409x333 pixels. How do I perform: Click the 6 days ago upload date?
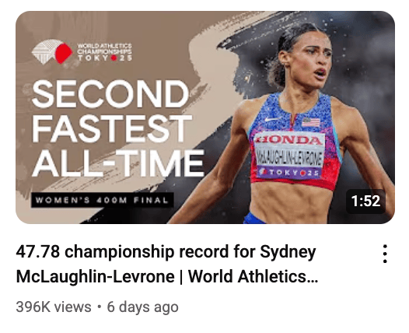(x=142, y=307)
